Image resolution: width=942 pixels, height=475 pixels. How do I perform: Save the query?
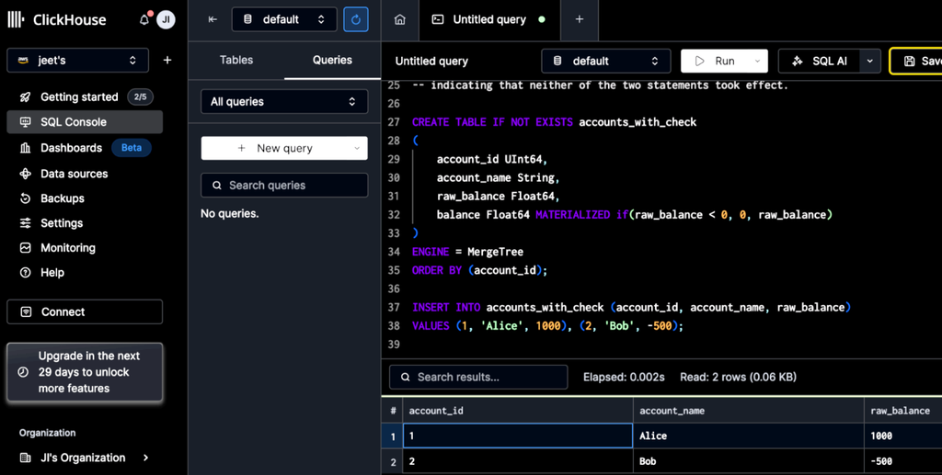click(916, 61)
